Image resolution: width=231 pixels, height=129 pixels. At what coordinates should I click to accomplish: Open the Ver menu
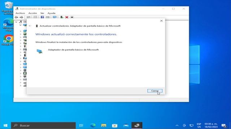(42, 13)
